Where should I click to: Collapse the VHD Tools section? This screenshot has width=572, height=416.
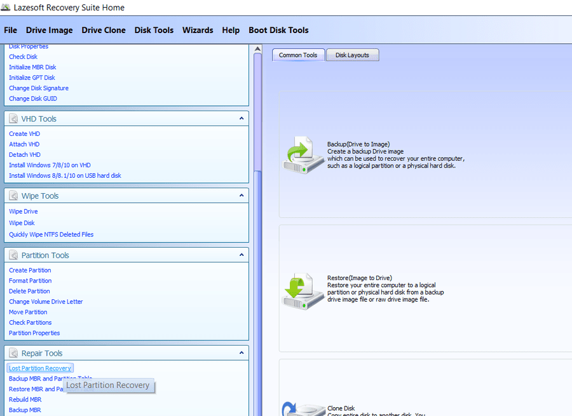click(x=242, y=119)
